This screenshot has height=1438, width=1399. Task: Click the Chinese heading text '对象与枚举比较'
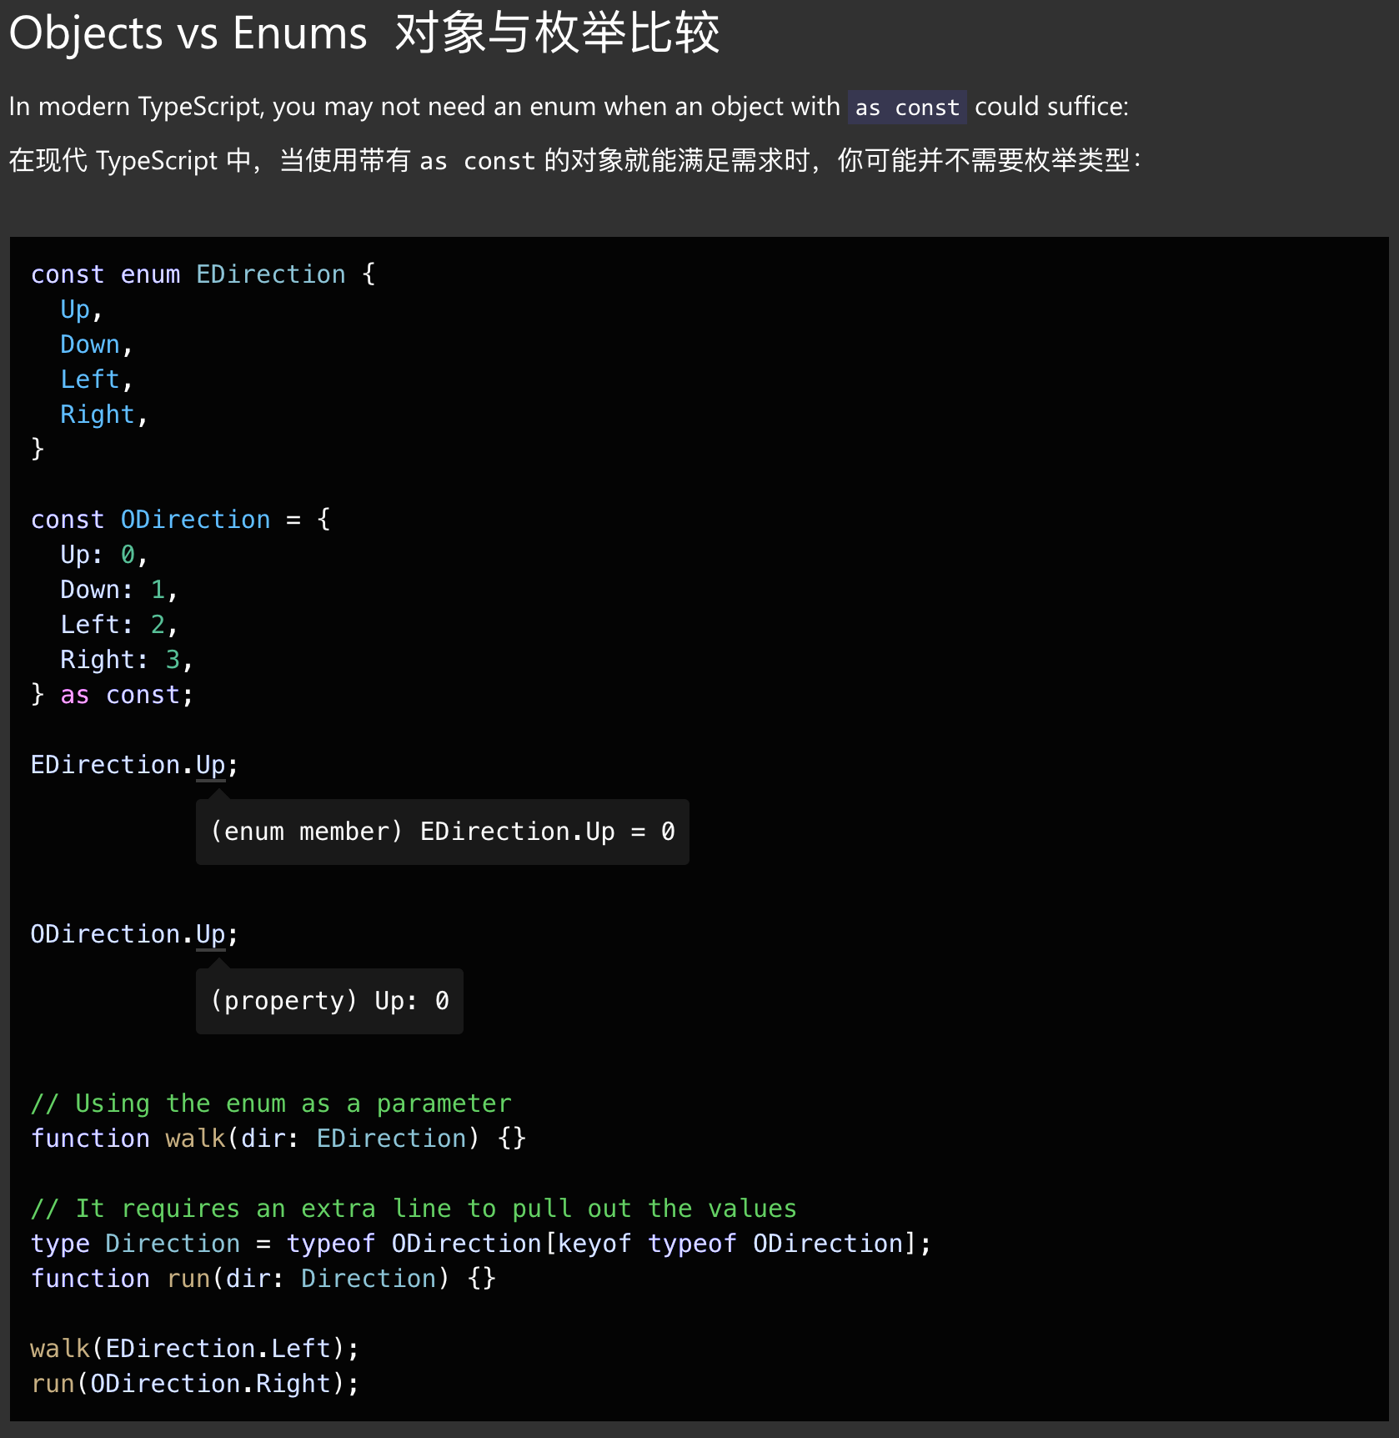click(x=556, y=33)
